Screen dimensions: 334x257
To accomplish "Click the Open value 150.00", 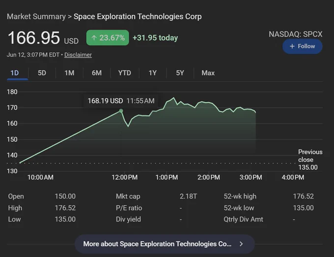I will pos(65,196).
